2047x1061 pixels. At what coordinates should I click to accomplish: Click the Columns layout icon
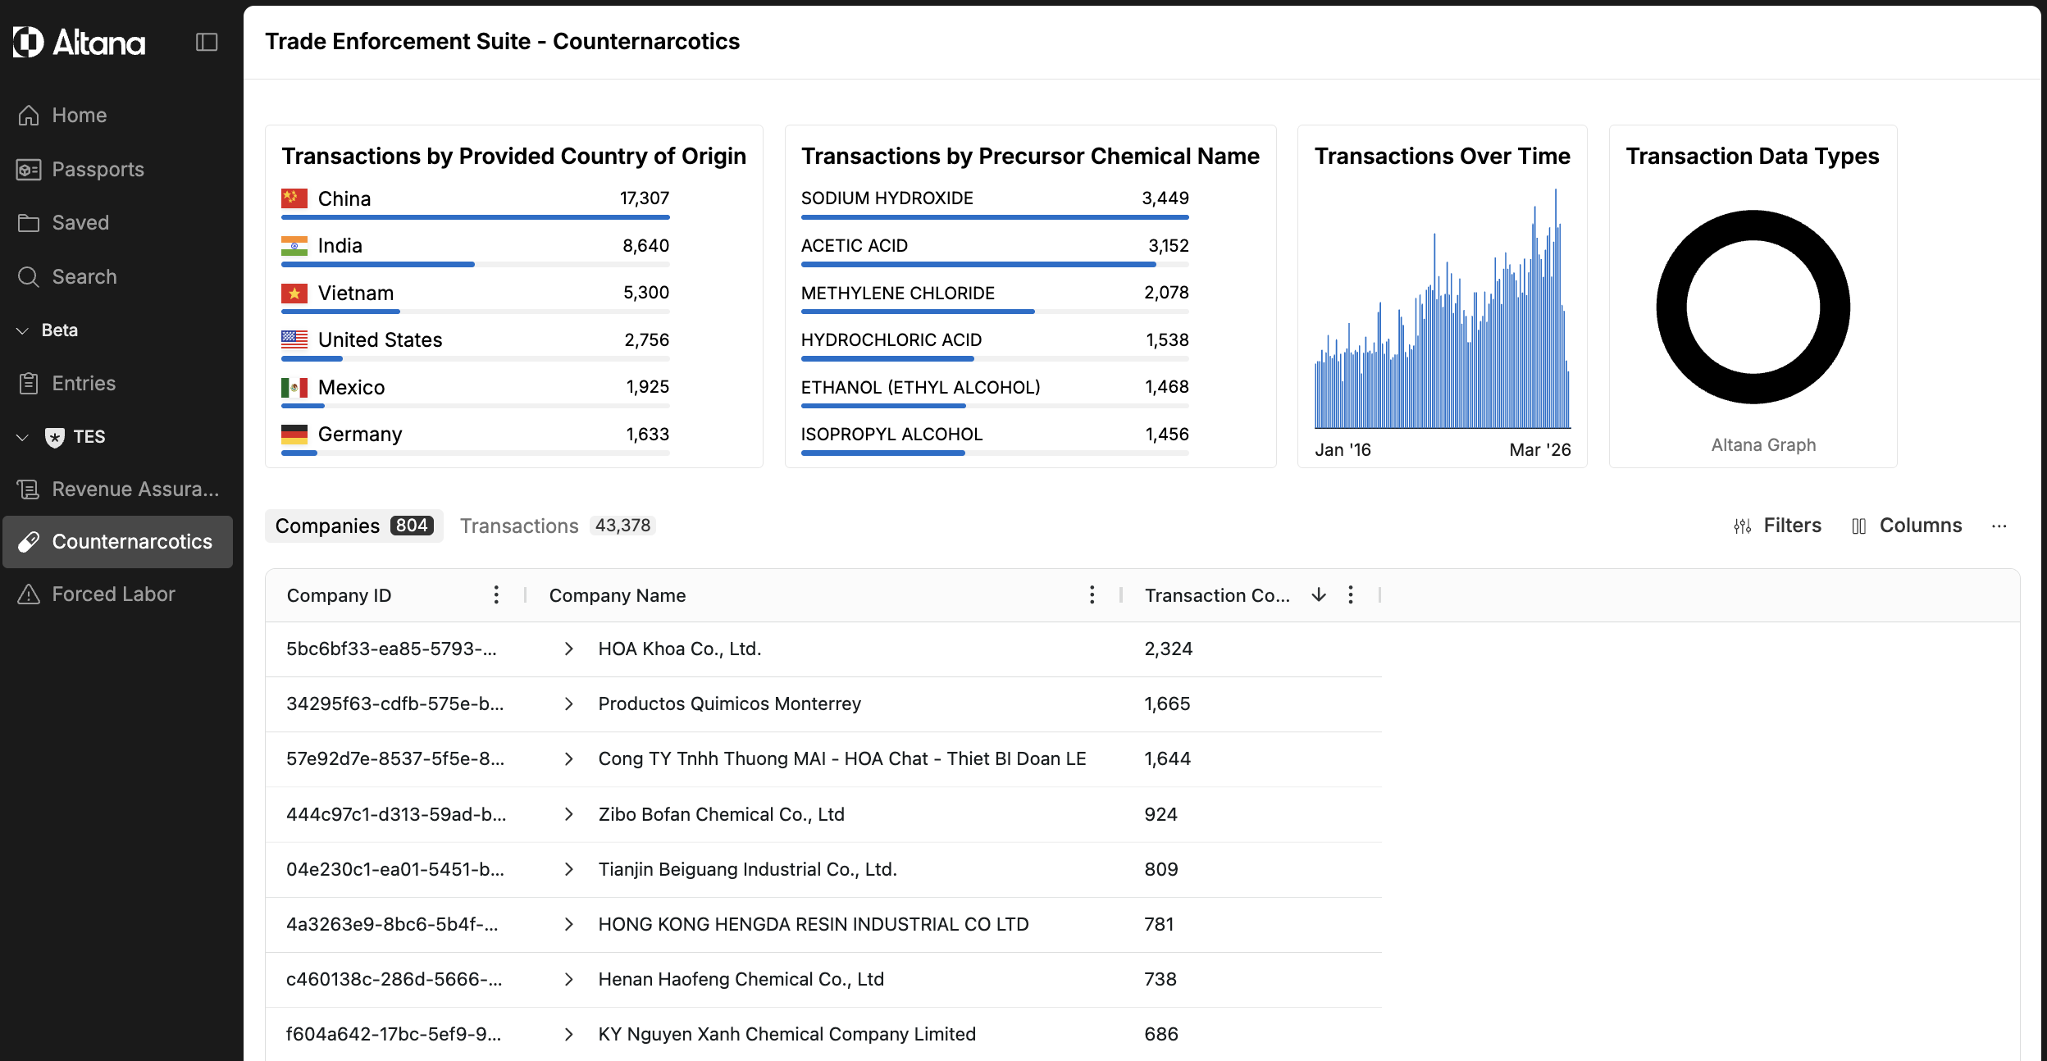coord(1859,526)
